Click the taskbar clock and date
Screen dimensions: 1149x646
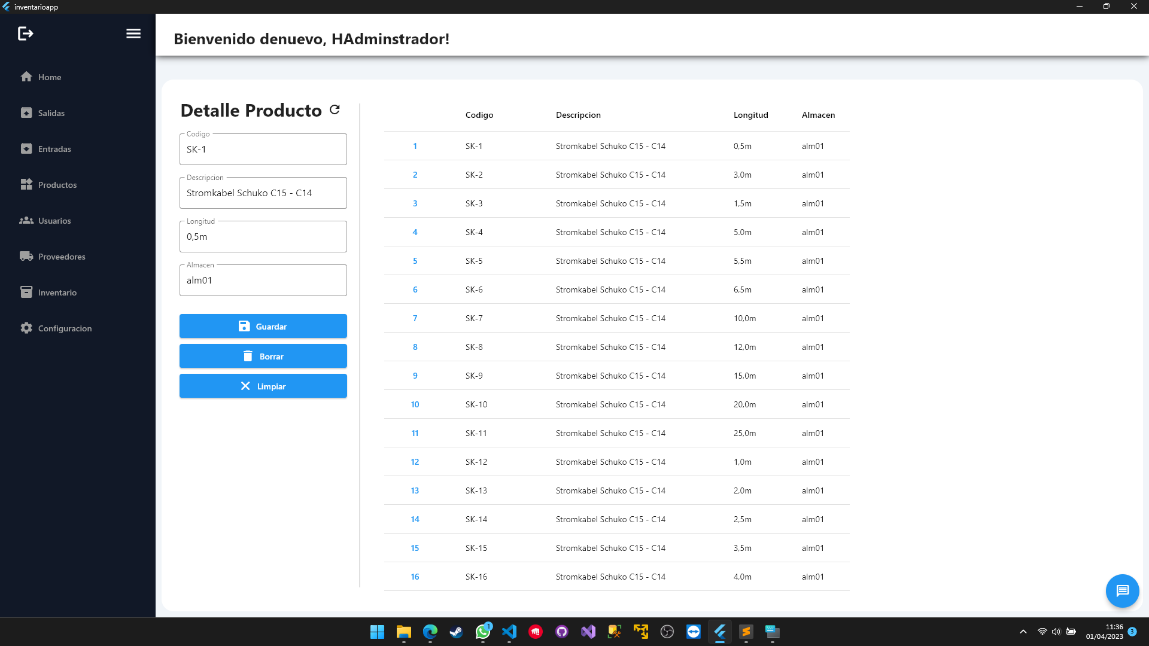click(1105, 632)
